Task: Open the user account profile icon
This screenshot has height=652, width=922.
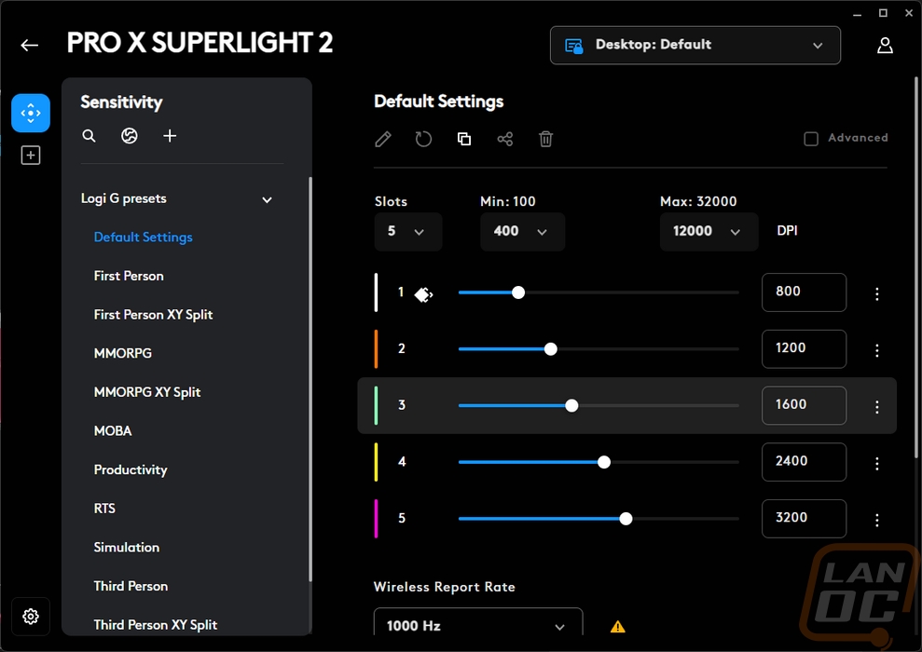Action: (885, 46)
